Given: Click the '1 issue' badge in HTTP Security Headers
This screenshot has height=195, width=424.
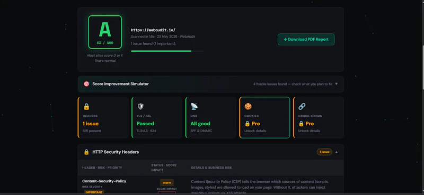Looking at the screenshot, I should [324, 152].
